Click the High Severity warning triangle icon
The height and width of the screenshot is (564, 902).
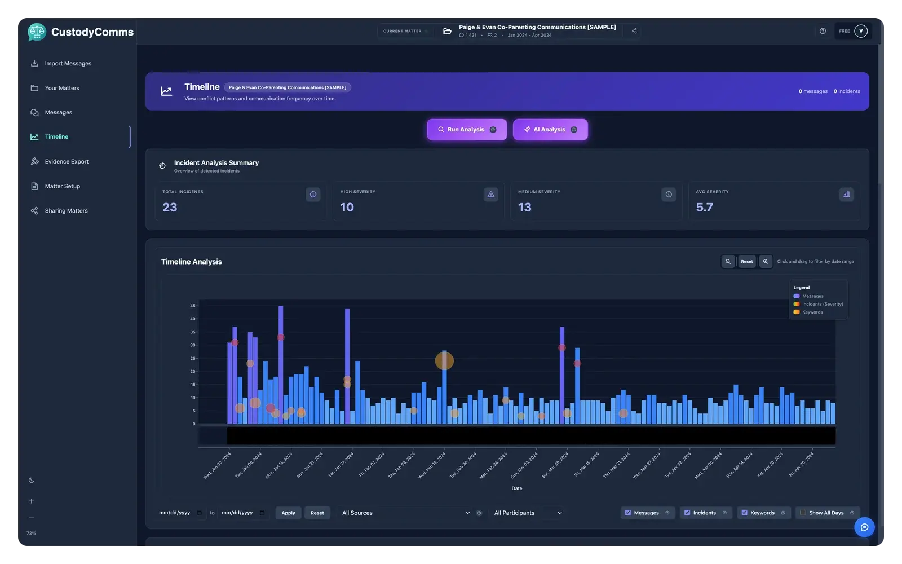(491, 195)
